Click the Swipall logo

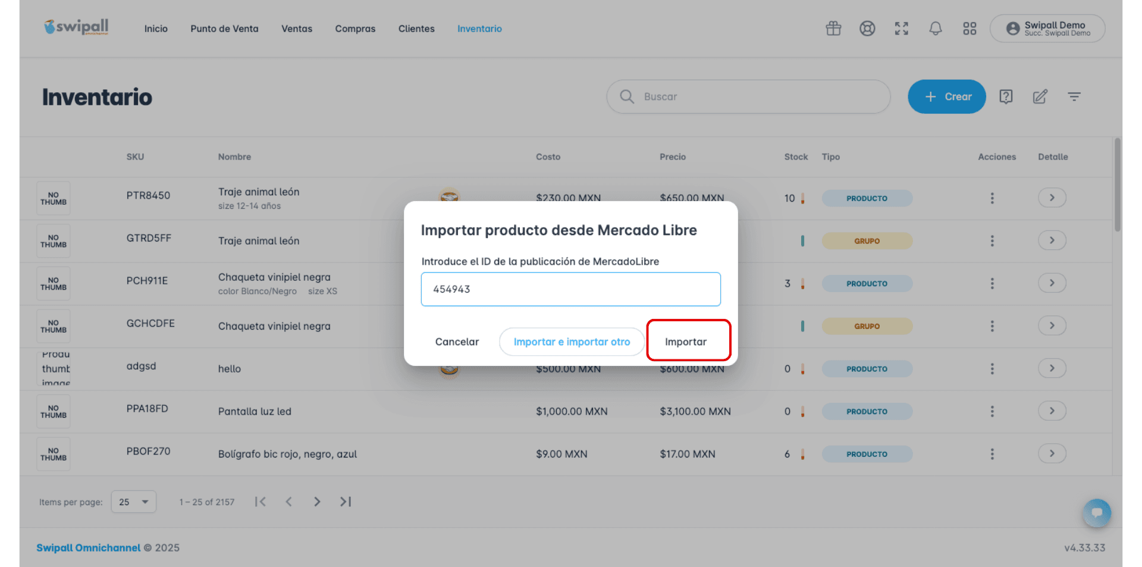tap(76, 27)
